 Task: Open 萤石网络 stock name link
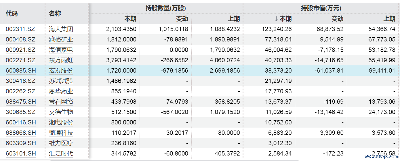61,102
